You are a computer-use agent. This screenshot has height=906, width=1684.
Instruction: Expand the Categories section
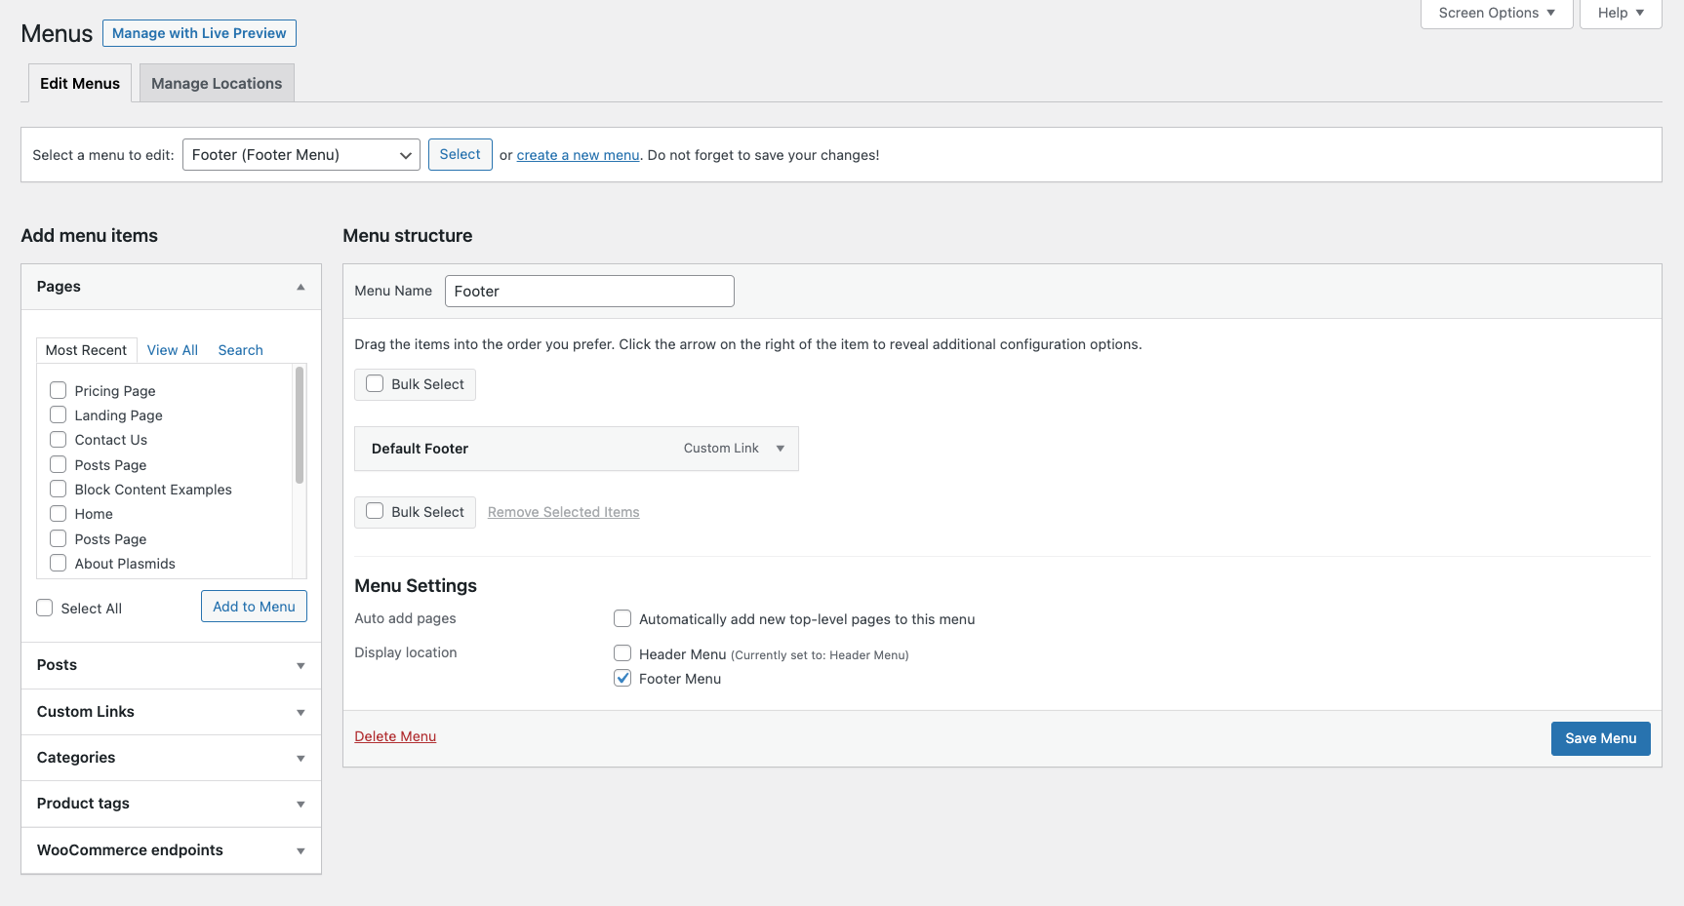301,759
